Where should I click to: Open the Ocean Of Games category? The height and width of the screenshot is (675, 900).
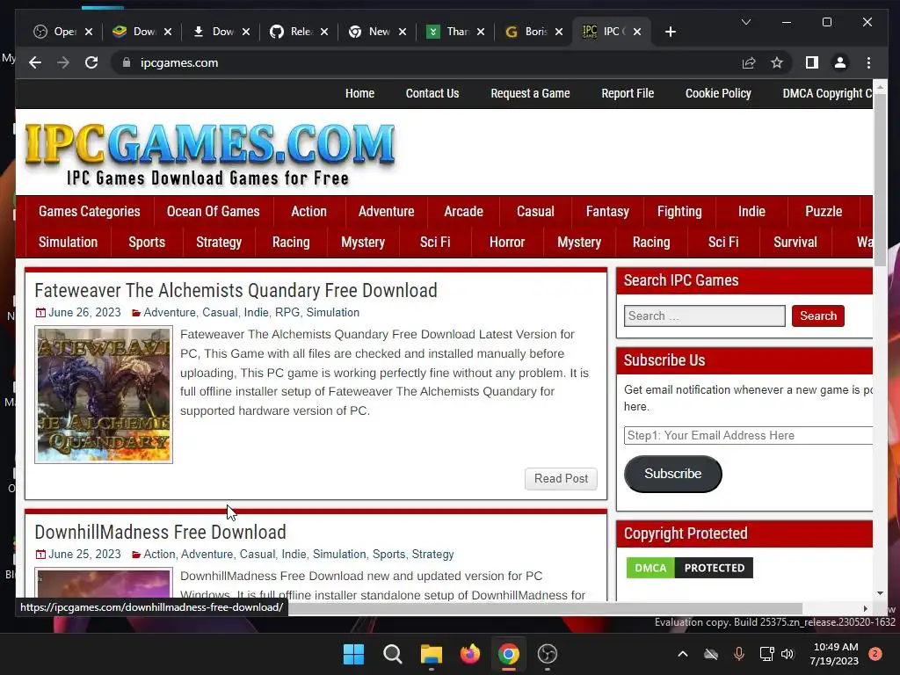coord(213,211)
